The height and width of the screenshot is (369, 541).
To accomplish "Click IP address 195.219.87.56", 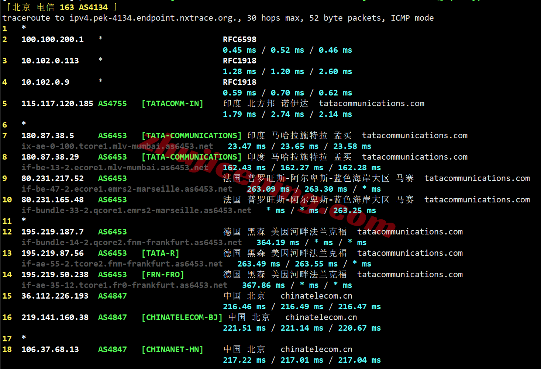I will click(x=52, y=253).
